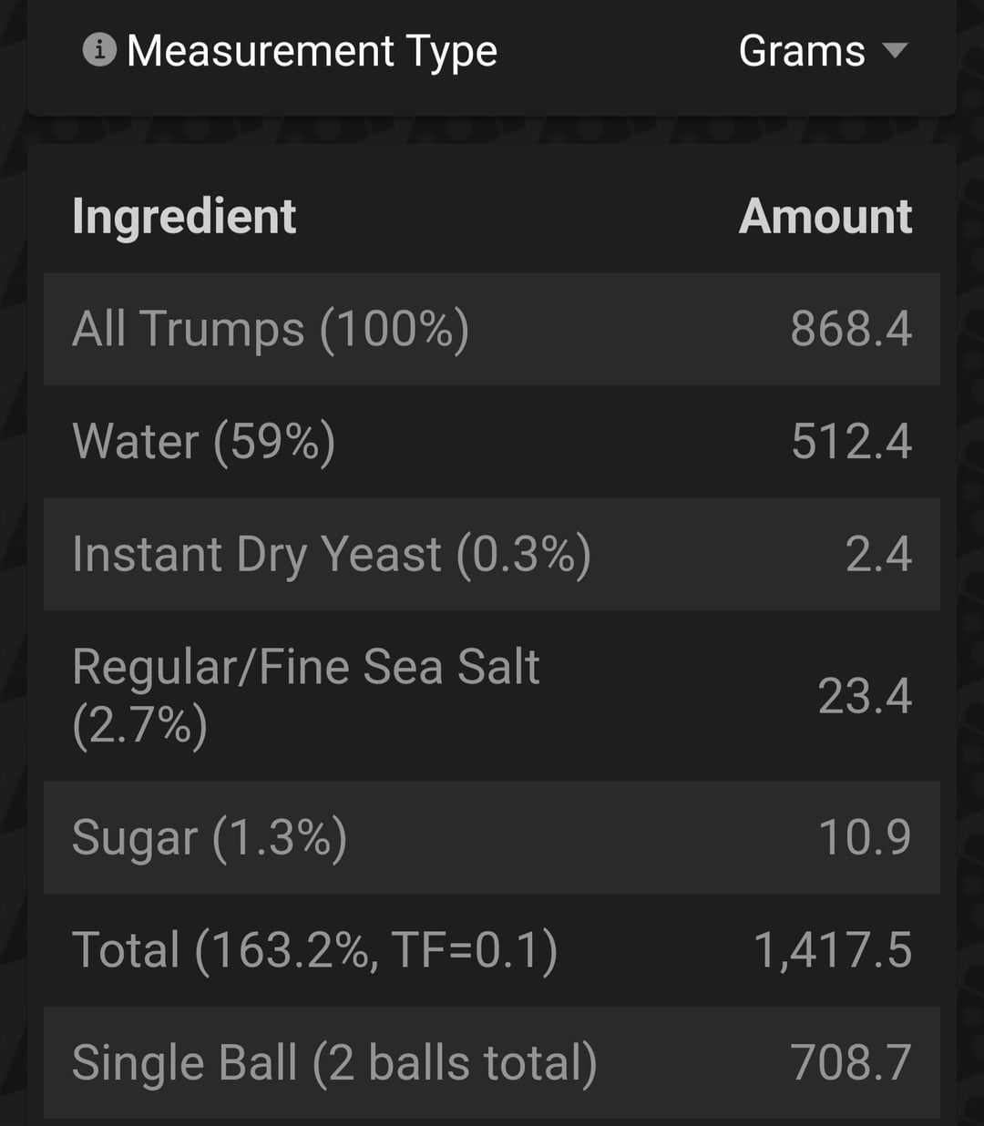Select the Single Ball (2 balls total) row

click(x=334, y=1063)
